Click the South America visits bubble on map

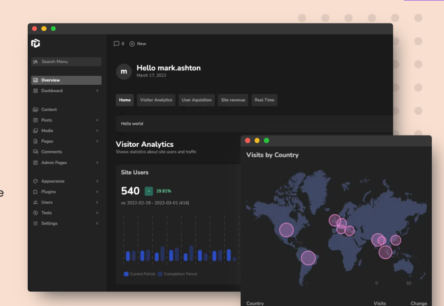[308, 258]
